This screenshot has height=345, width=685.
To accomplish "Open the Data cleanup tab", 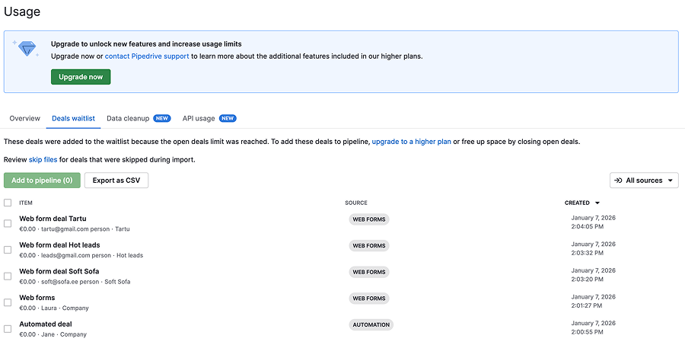I will [128, 119].
